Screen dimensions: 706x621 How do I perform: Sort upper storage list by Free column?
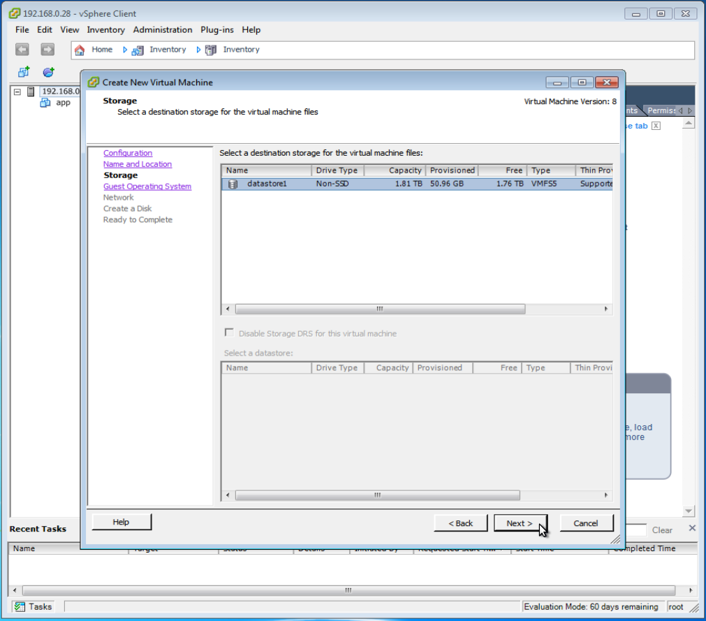point(502,170)
